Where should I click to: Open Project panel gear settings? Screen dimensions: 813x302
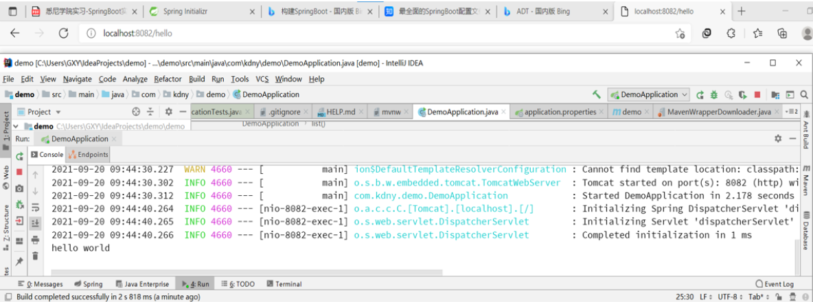(168, 111)
